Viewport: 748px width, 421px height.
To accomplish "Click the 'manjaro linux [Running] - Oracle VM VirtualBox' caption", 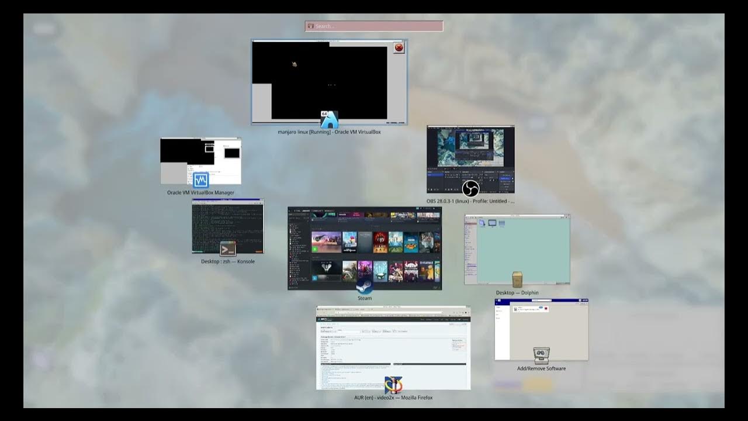I will pyautogui.click(x=330, y=132).
